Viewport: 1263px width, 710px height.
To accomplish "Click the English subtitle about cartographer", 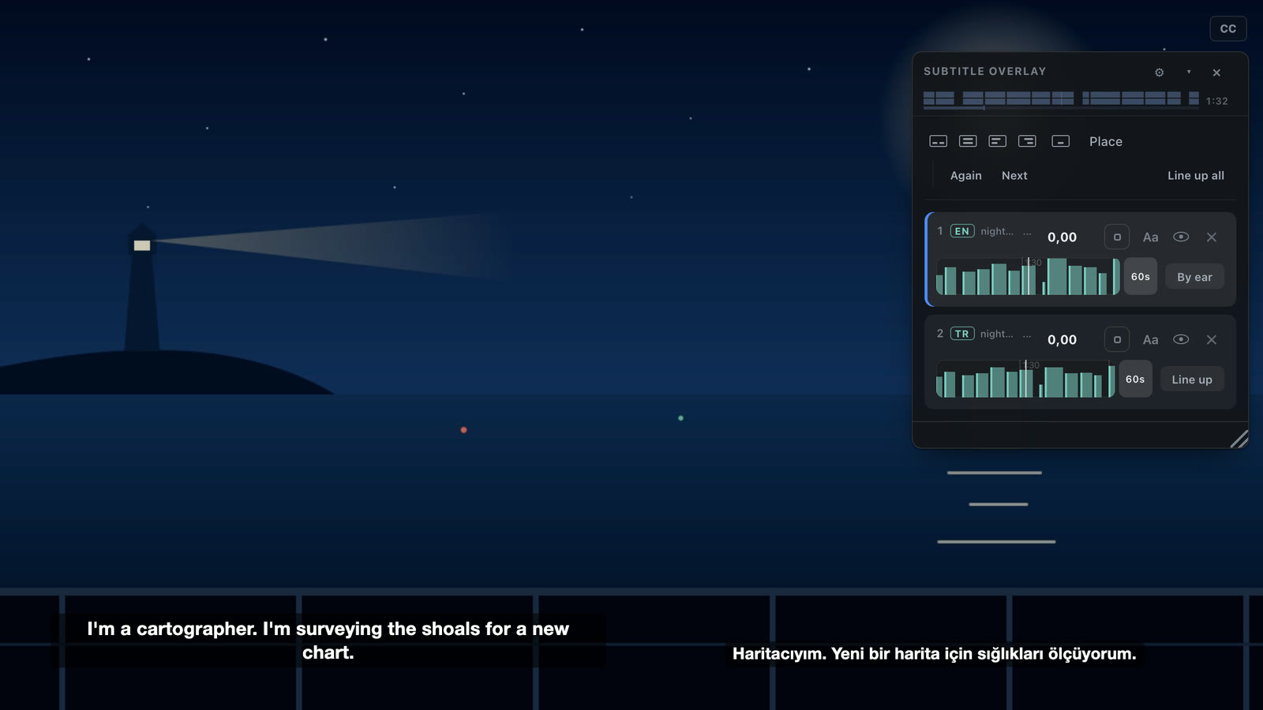I will click(x=328, y=641).
